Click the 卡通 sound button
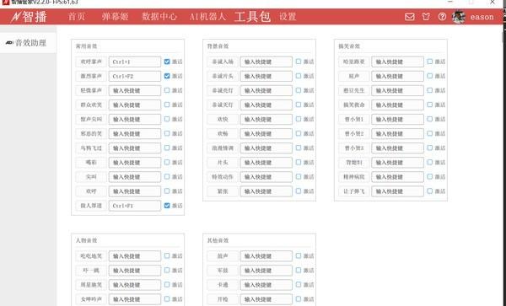Viewport: 506px width, 306px height. (x=223, y=285)
